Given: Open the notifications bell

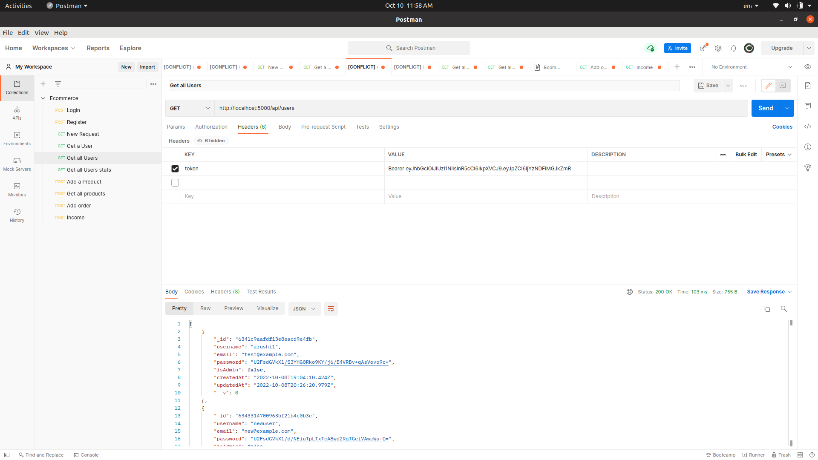Looking at the screenshot, I should click(734, 48).
